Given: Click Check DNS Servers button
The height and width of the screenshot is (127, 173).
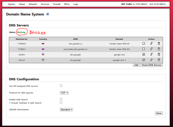Looking at the screenshot, I should 151,65.
